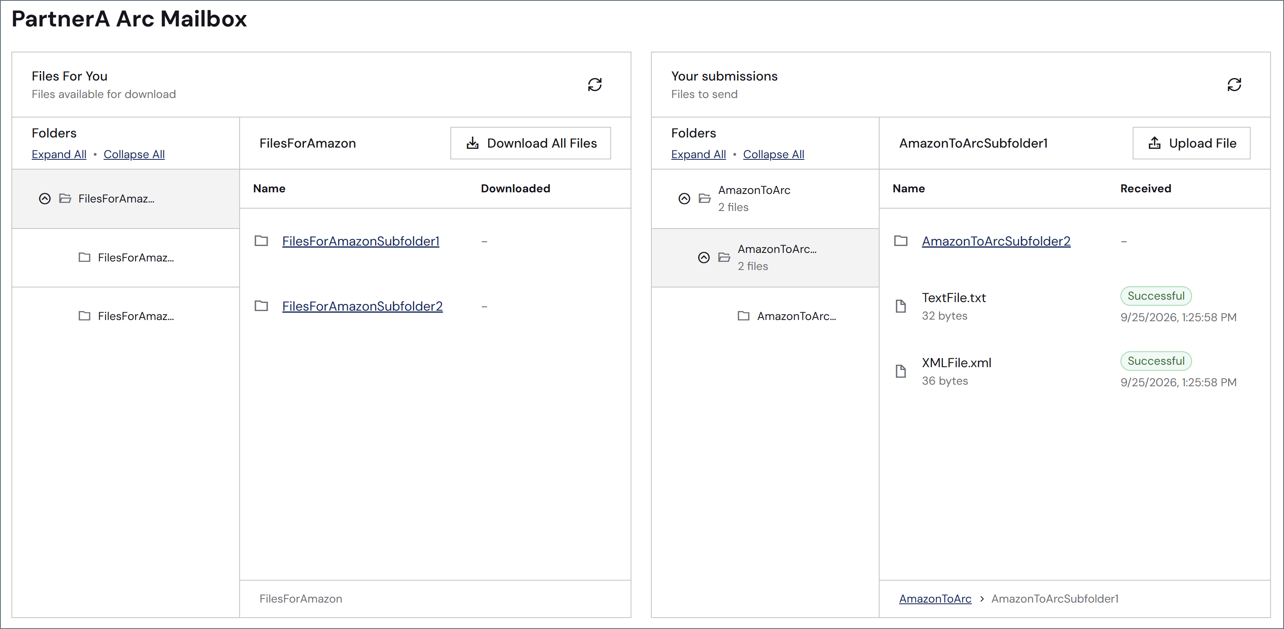Collapse All folders in Your submissions
1284x629 pixels.
[x=773, y=155]
